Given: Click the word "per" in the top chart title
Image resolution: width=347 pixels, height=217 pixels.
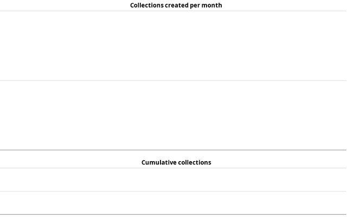Looking at the screenshot, I should 195,5.
